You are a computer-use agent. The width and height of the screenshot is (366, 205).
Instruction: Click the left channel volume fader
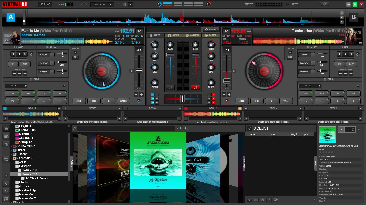coord(170,55)
